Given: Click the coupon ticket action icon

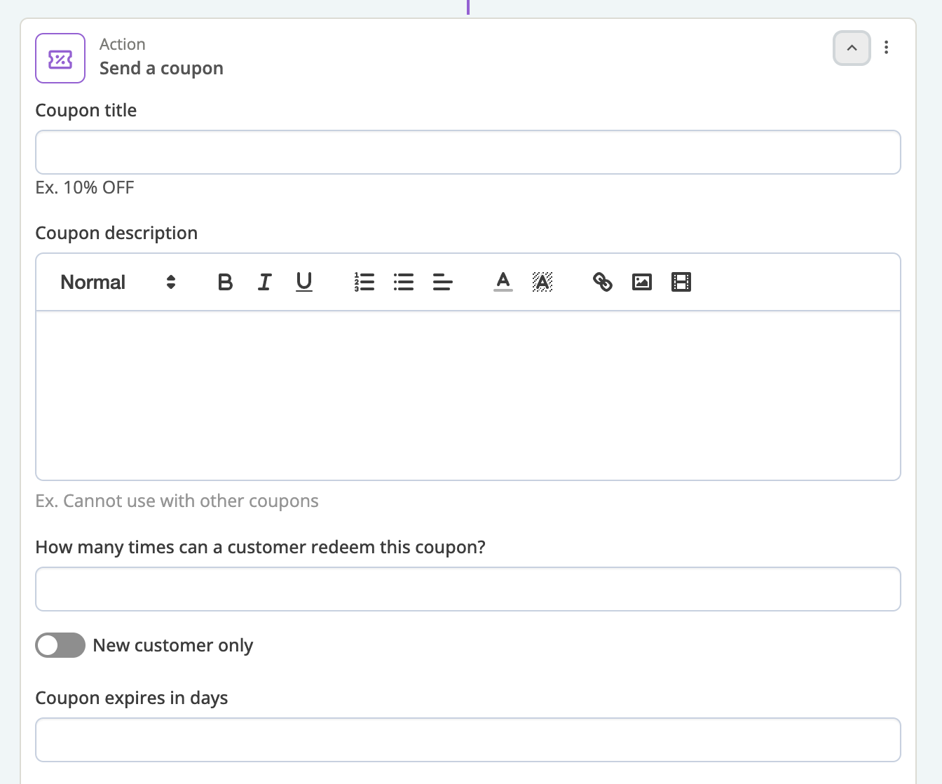Looking at the screenshot, I should (x=60, y=59).
